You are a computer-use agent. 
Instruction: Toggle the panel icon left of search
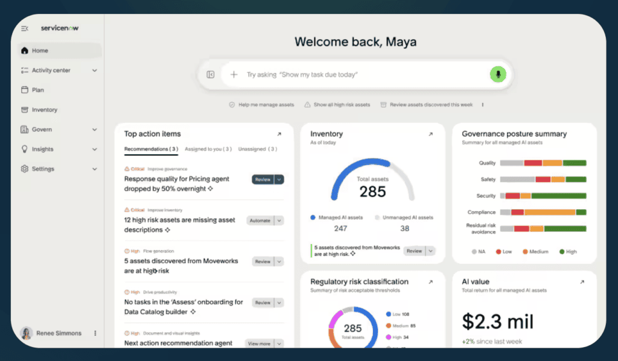pyautogui.click(x=211, y=74)
